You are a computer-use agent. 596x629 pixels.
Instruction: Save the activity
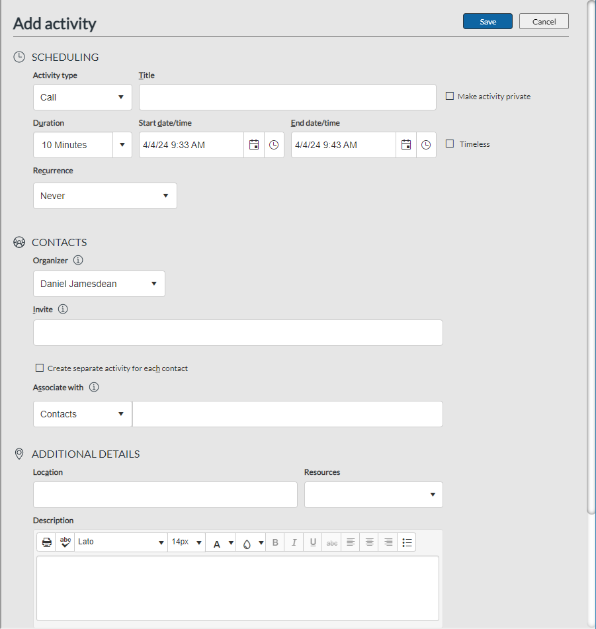[x=488, y=21]
